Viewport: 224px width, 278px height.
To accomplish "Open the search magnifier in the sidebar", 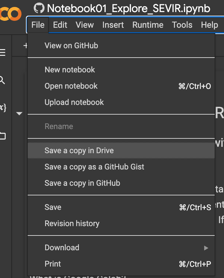I will click(2, 80).
